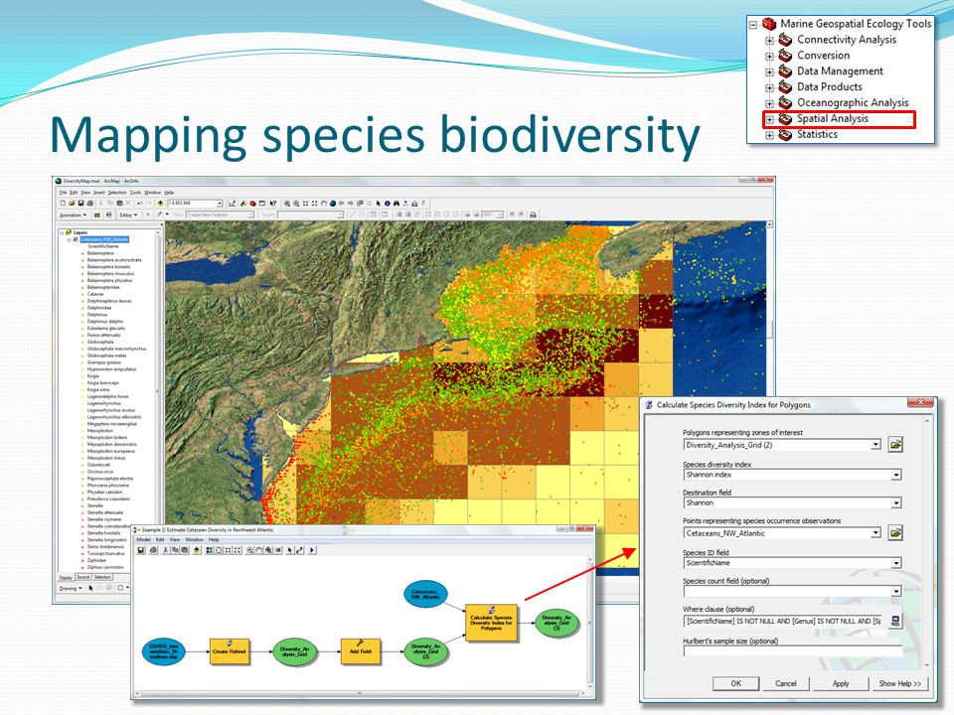Click the Cut icon in ModelBuilder toolbar
This screenshot has height=715, width=954.
(166, 550)
